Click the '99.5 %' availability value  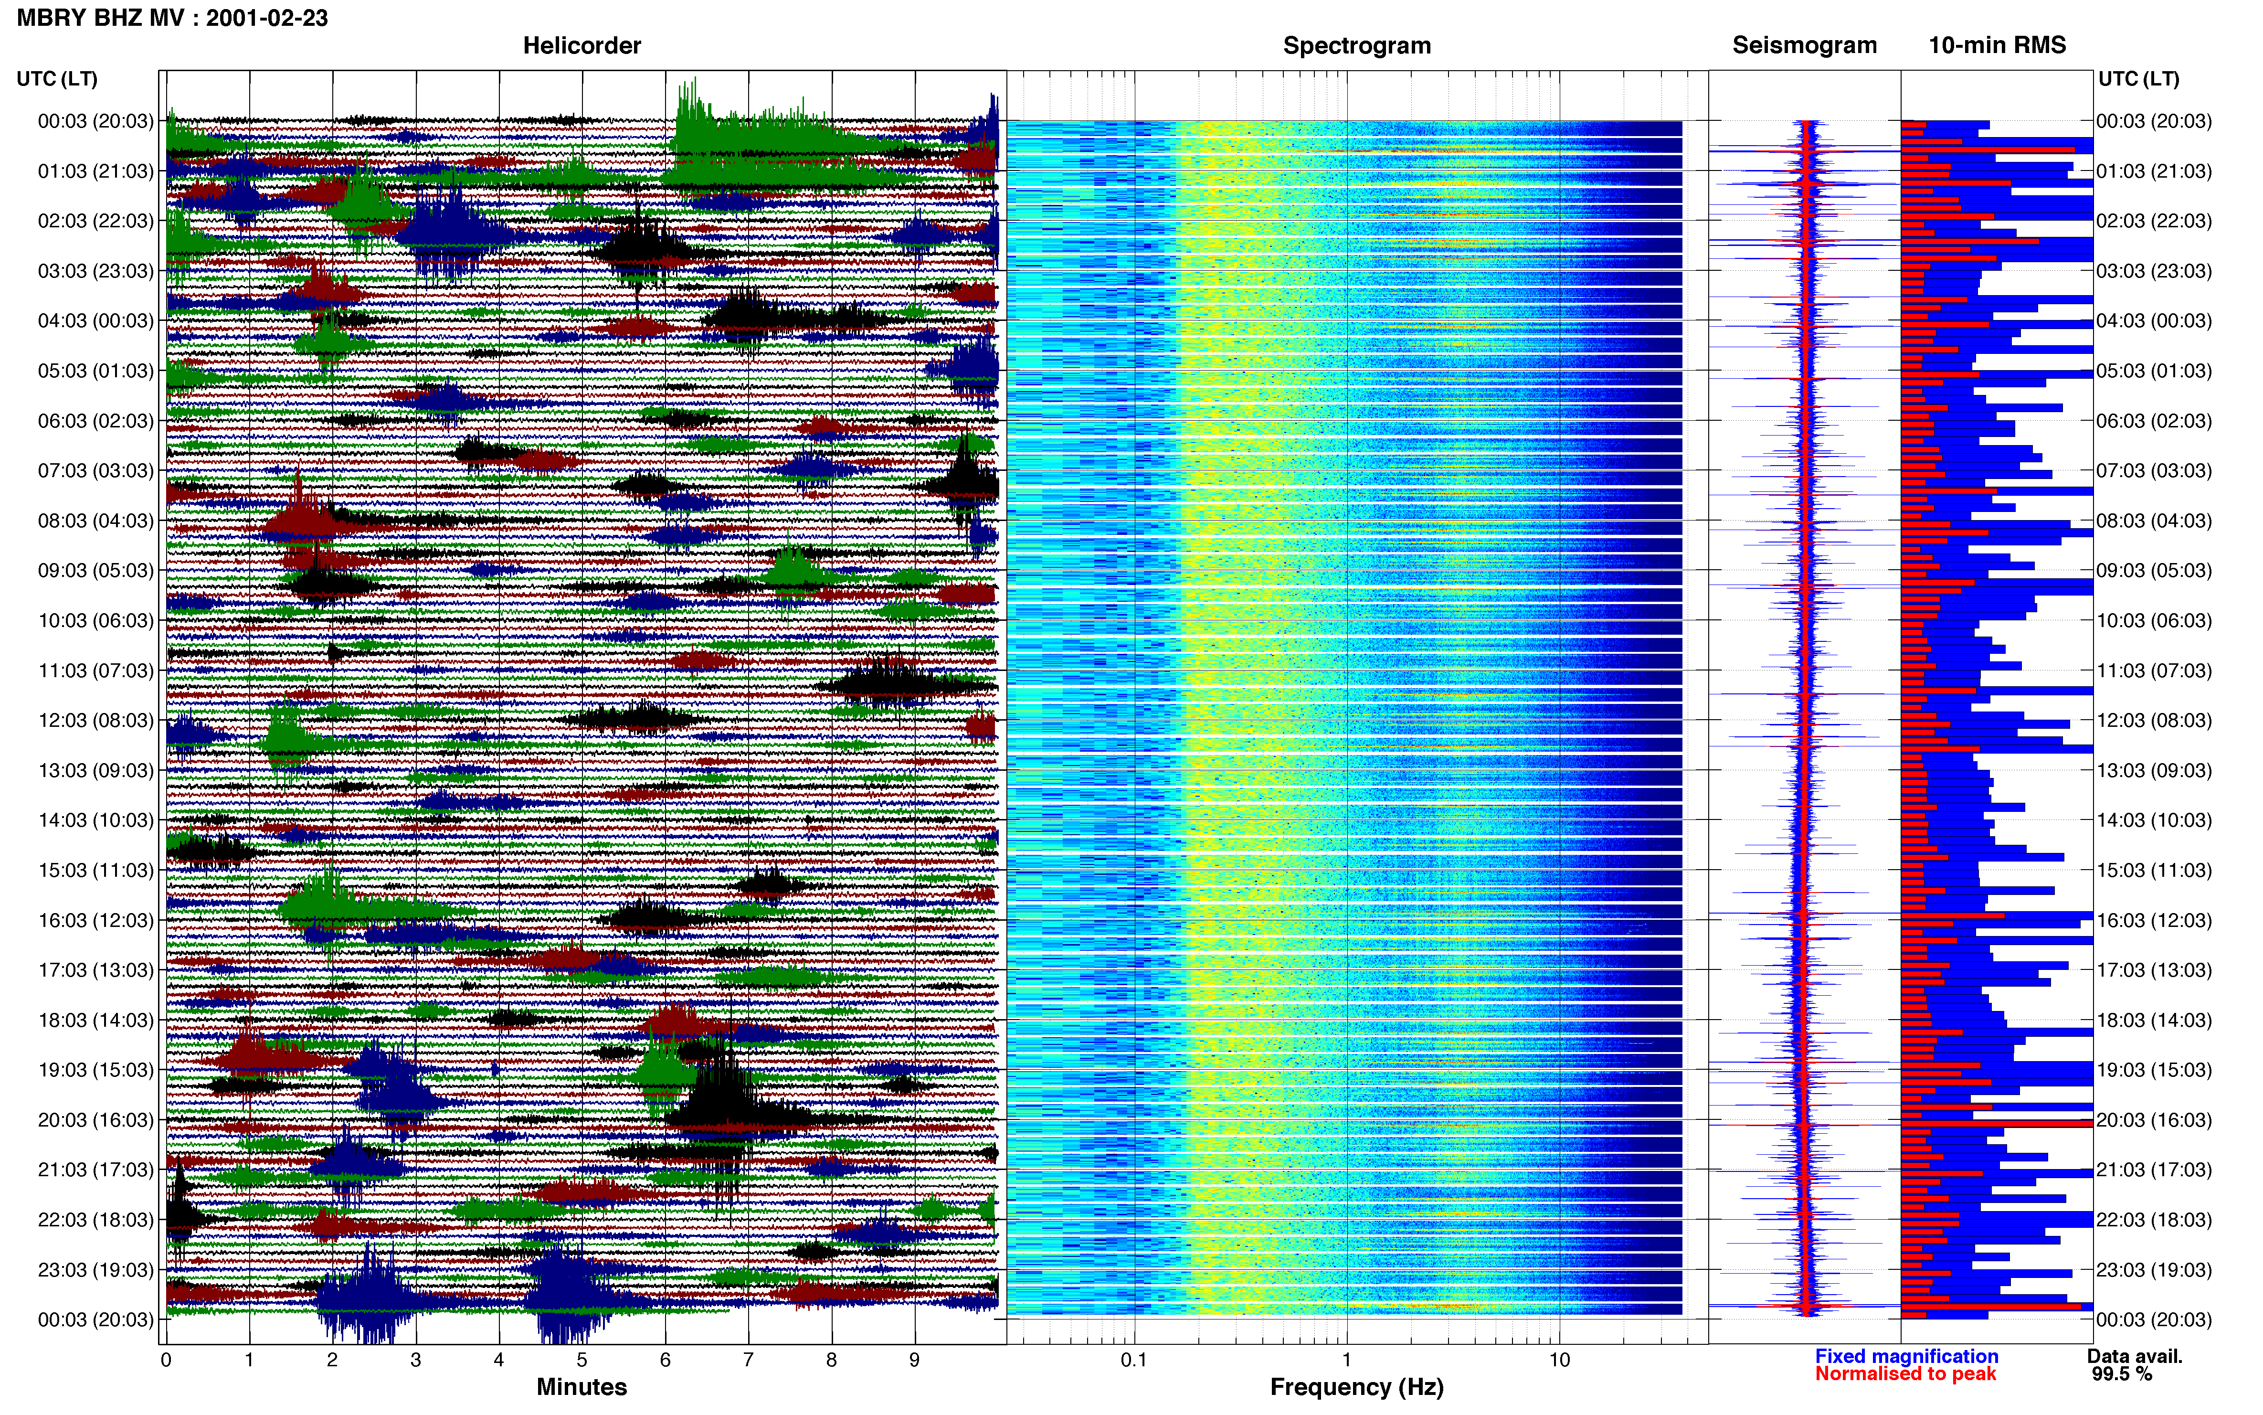pyautogui.click(x=2123, y=1374)
